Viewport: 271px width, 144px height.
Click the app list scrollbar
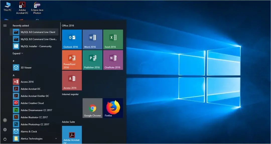[x=60, y=31]
